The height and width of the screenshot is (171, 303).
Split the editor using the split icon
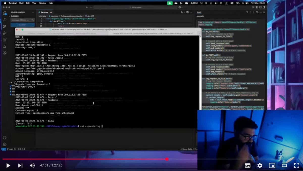coord(187,12)
